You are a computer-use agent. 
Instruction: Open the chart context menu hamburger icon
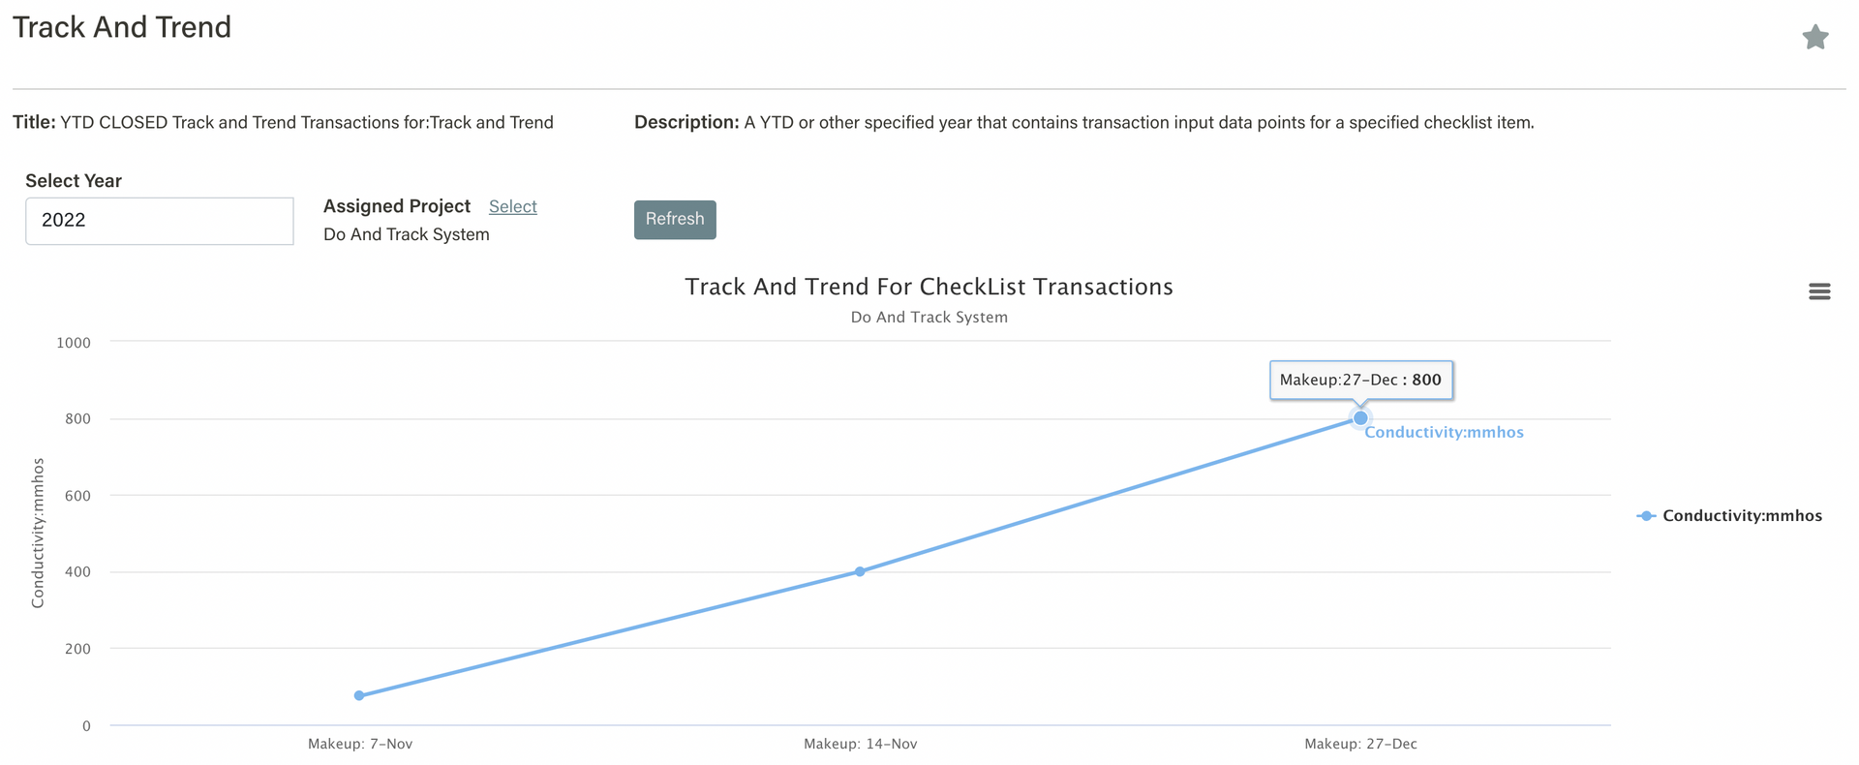point(1820,291)
